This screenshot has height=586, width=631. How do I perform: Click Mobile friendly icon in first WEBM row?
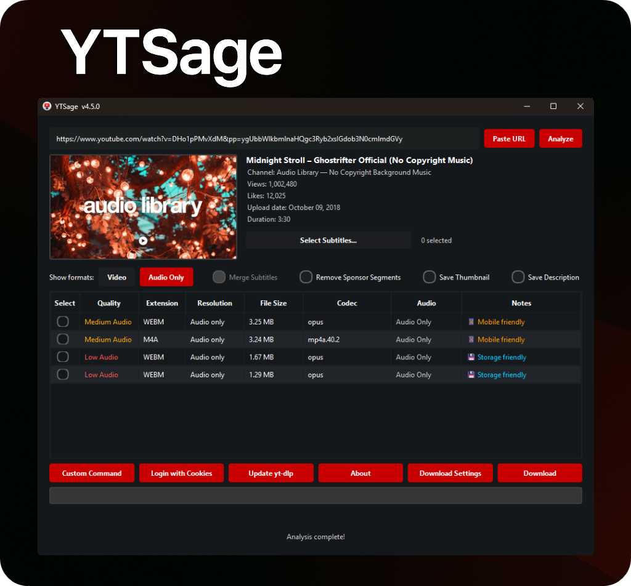471,322
